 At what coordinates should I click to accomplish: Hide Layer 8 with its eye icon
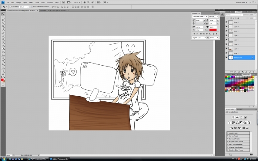pyautogui.click(x=227, y=22)
